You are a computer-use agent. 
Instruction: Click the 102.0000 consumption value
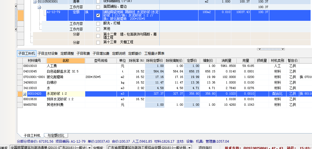[227, 77]
